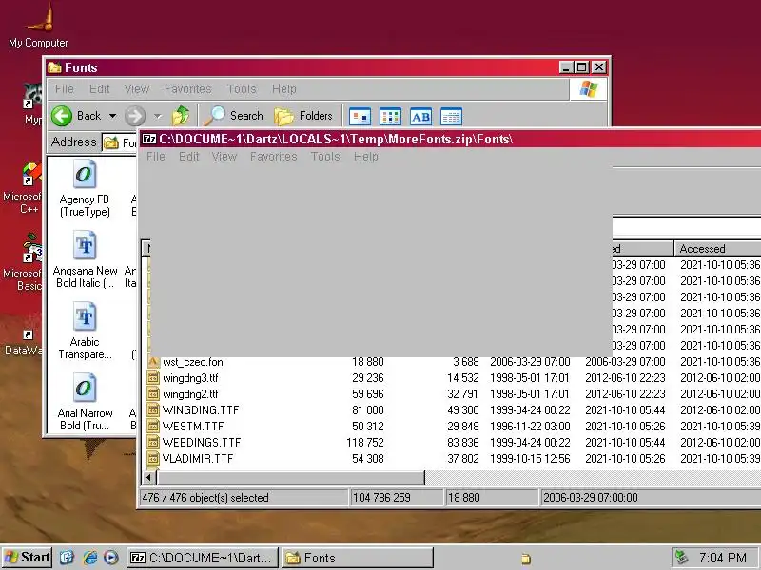761x570 pixels.
Task: Click the file icon beside wingdng3.ttf
Action: [x=153, y=378]
